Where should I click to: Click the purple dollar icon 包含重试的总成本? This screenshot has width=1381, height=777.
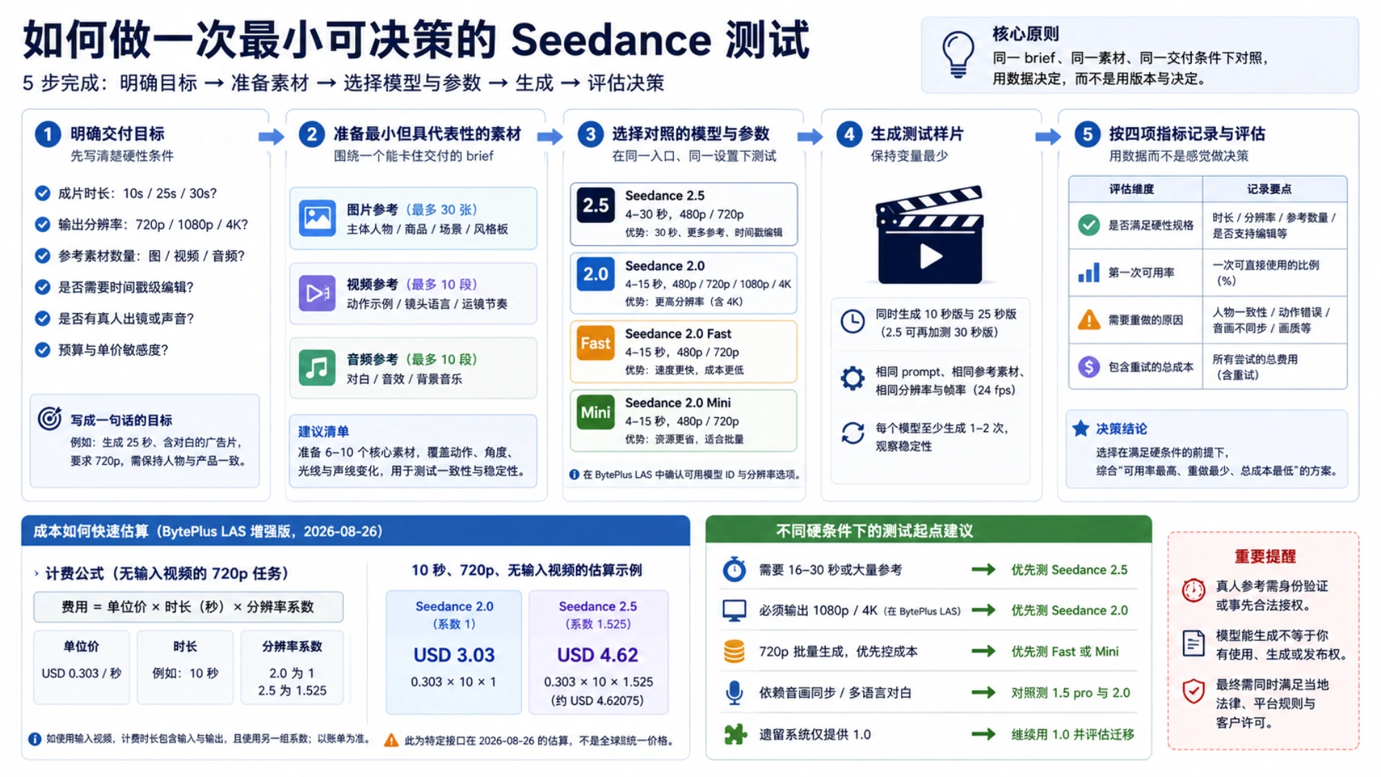pyautogui.click(x=1089, y=367)
